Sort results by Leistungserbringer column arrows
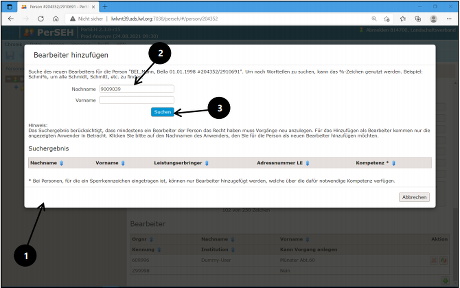This screenshot has width=460, height=288. (207, 163)
